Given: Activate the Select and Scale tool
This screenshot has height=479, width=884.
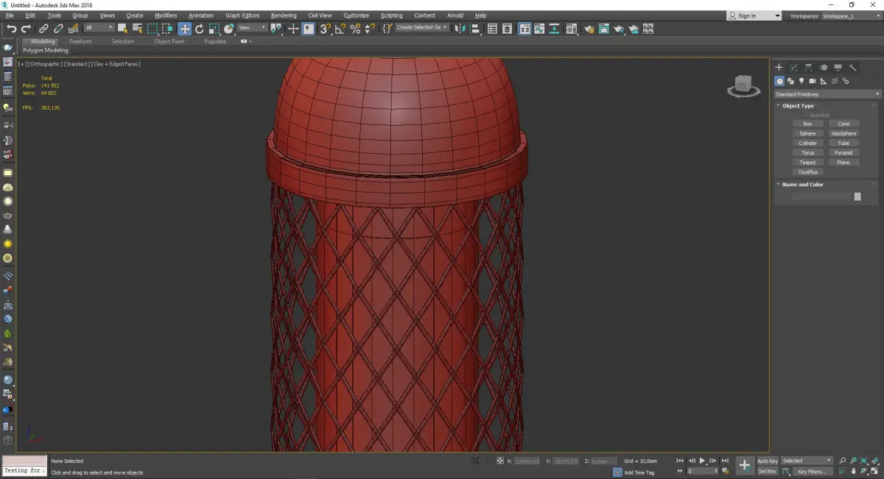Looking at the screenshot, I should (214, 29).
